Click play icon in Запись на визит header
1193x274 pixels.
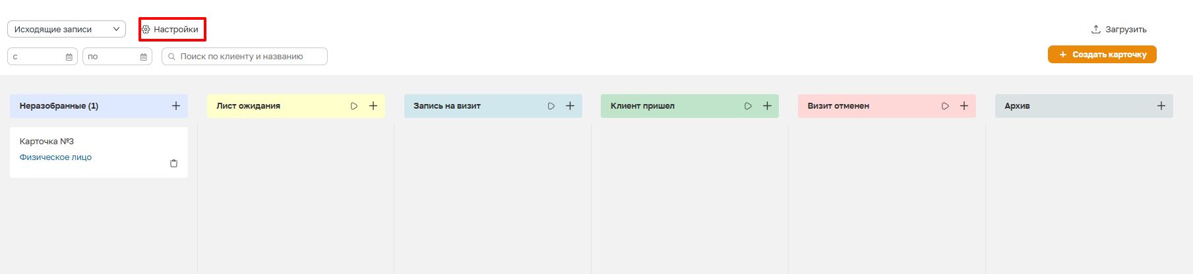pyautogui.click(x=551, y=106)
